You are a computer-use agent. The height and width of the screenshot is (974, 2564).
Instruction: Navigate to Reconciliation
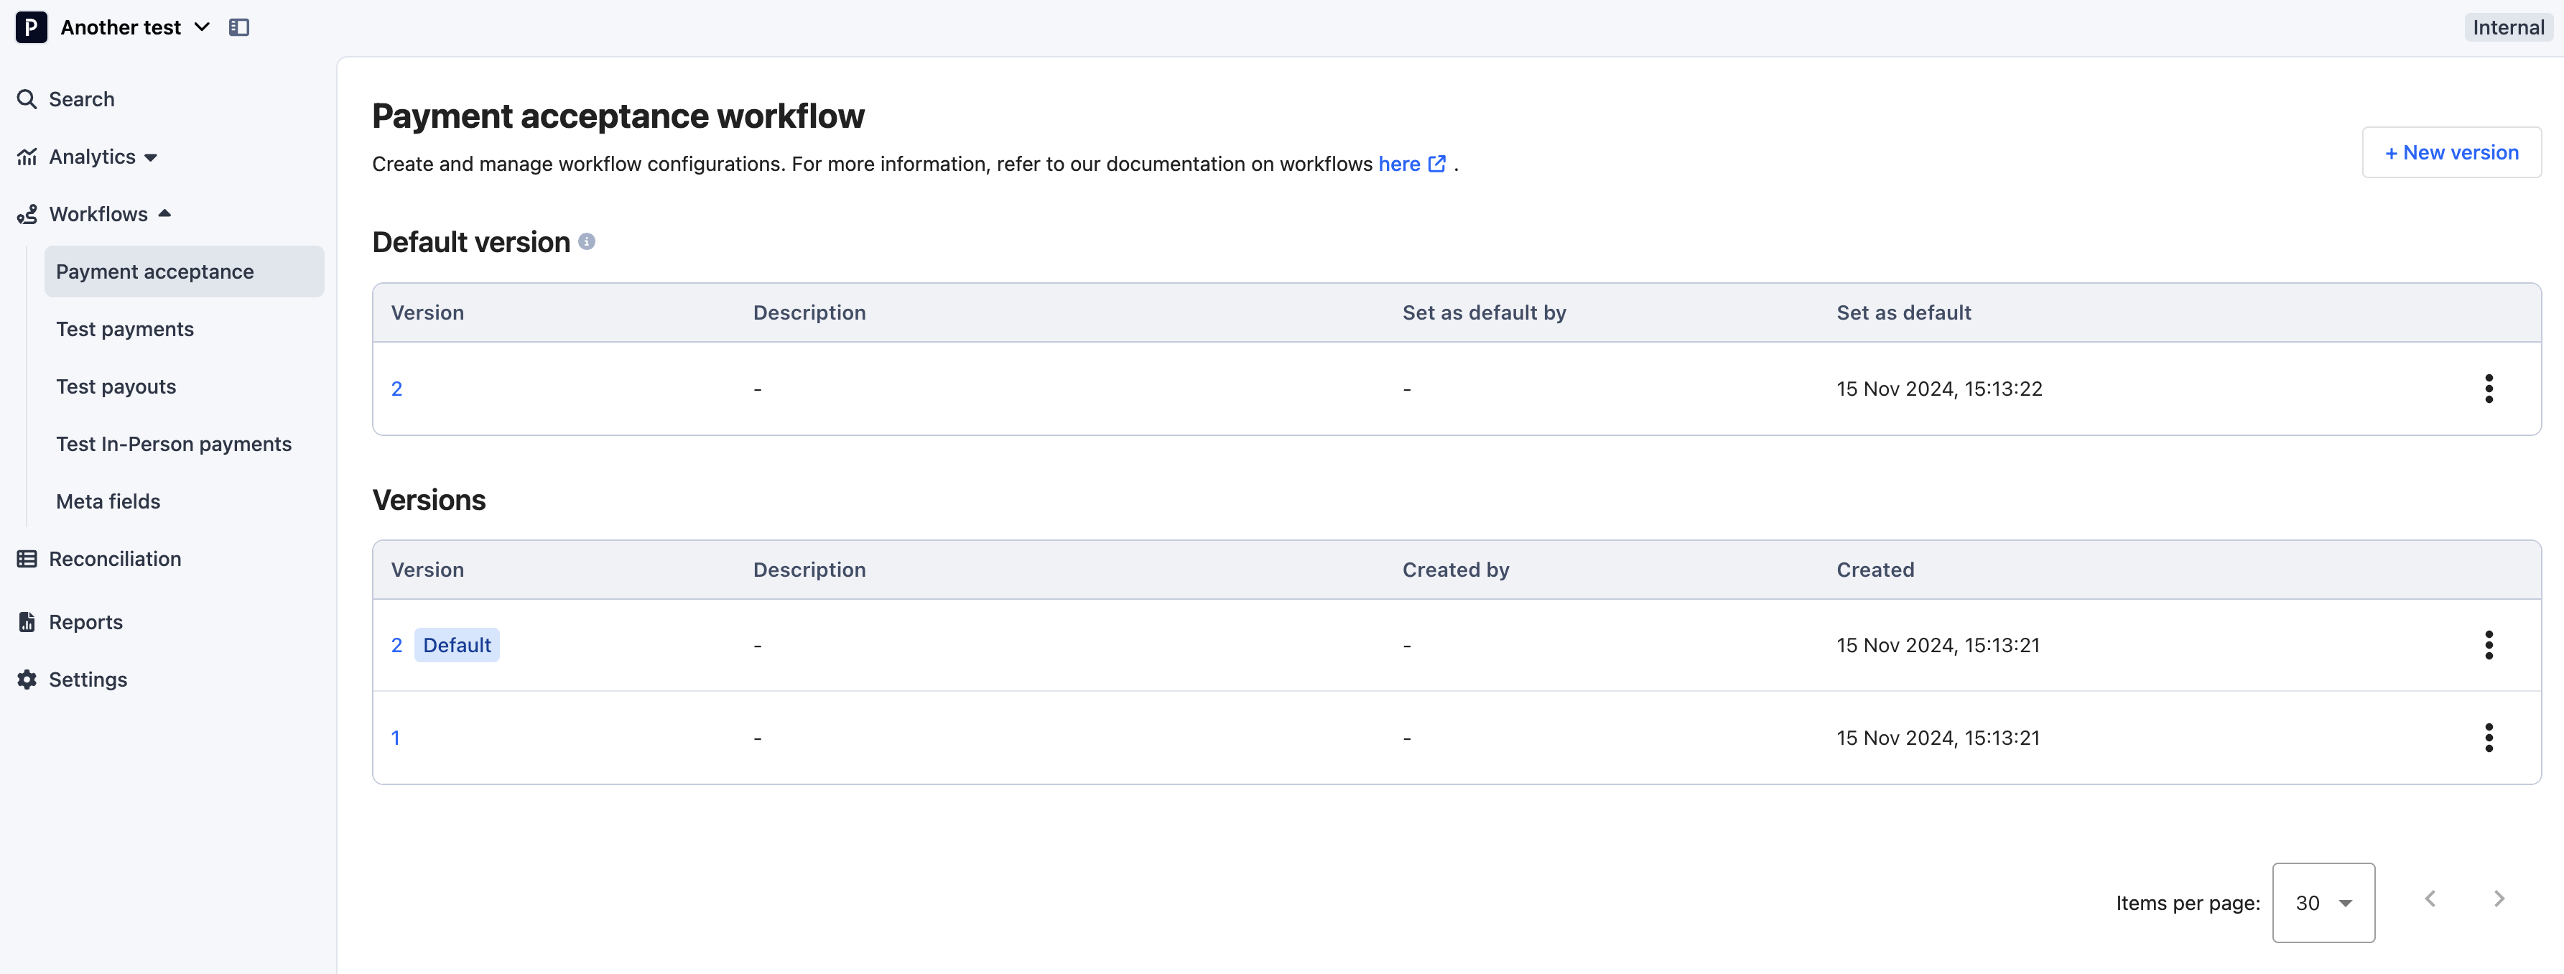coord(114,559)
